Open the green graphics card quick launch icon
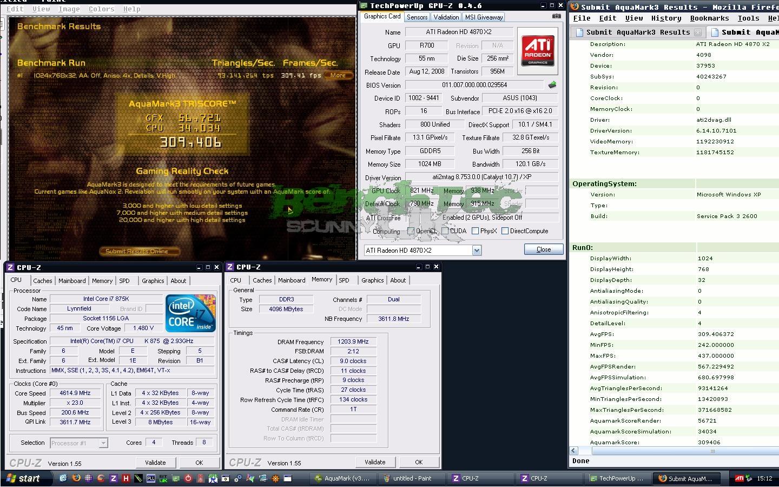779x487 pixels. point(176,478)
